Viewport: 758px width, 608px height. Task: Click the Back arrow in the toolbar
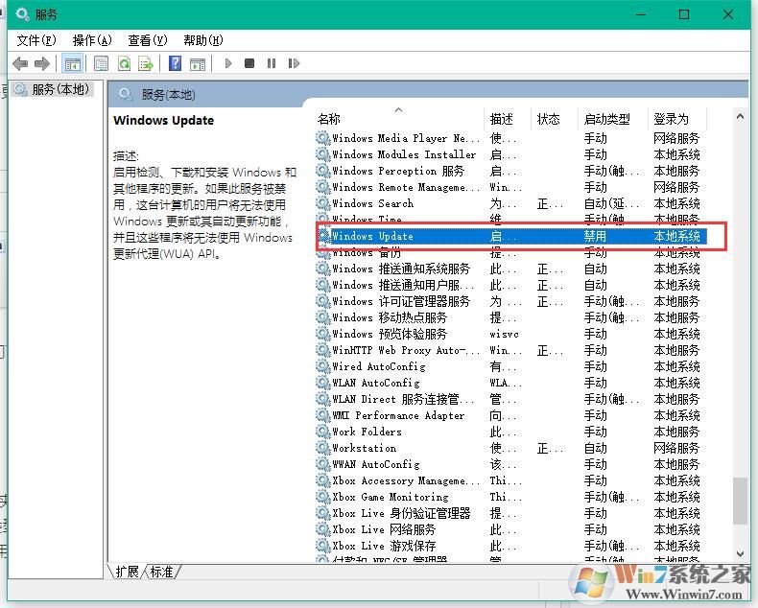click(x=20, y=64)
